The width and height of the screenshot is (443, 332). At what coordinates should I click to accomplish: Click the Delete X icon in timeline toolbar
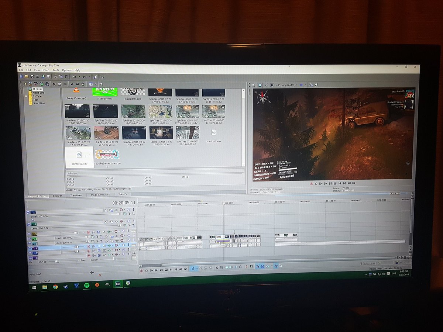click(217, 268)
